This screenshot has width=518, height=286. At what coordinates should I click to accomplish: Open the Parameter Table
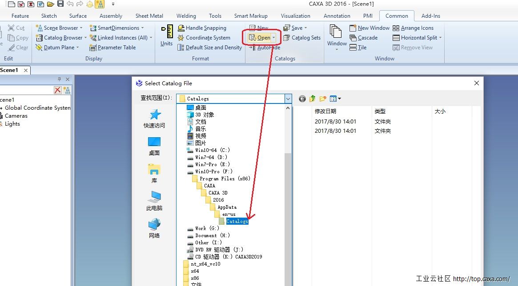(112, 48)
